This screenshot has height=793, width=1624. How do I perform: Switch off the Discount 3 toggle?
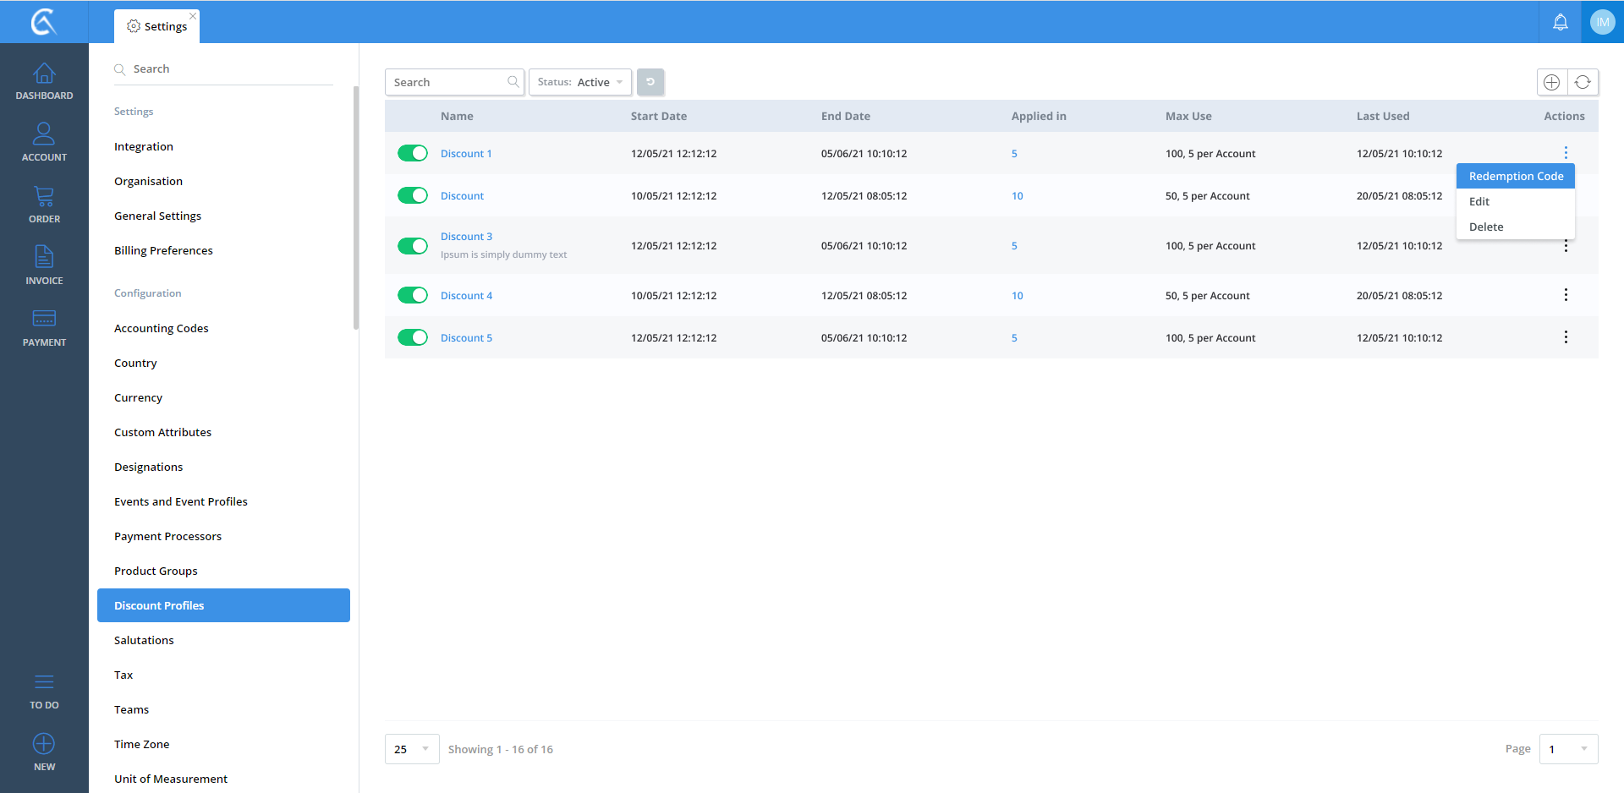point(413,246)
